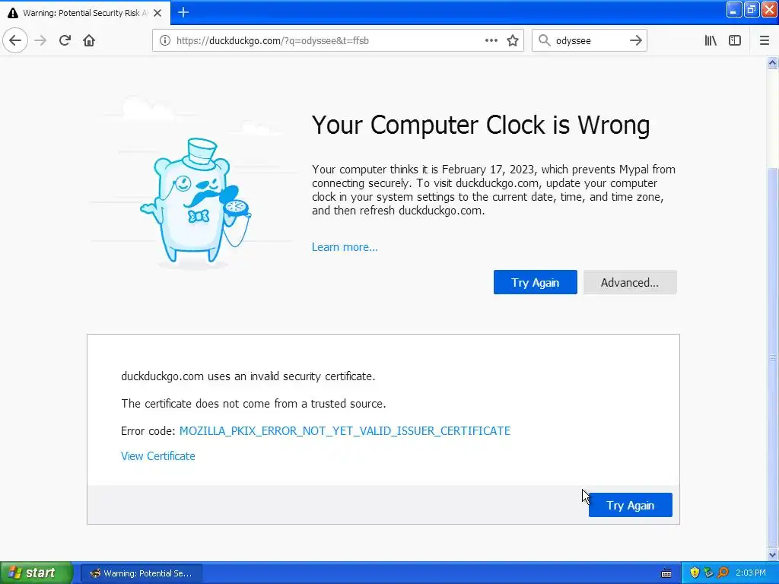Close the Warning Potential Security Risk tab
The height and width of the screenshot is (584, 779).
[x=157, y=13]
